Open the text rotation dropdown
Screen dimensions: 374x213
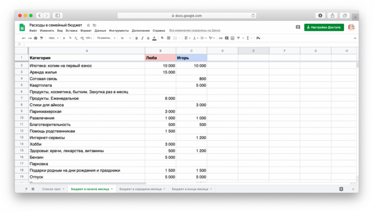pos(212,38)
